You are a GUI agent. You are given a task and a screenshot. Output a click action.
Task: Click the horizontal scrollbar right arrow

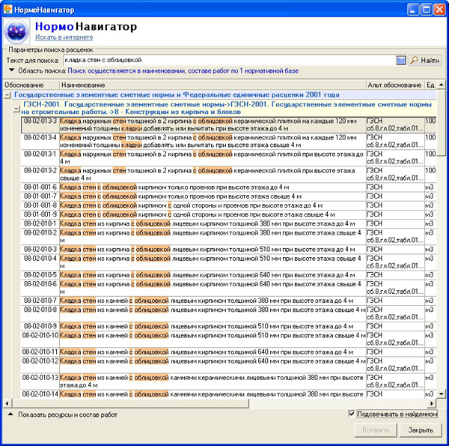(432, 403)
